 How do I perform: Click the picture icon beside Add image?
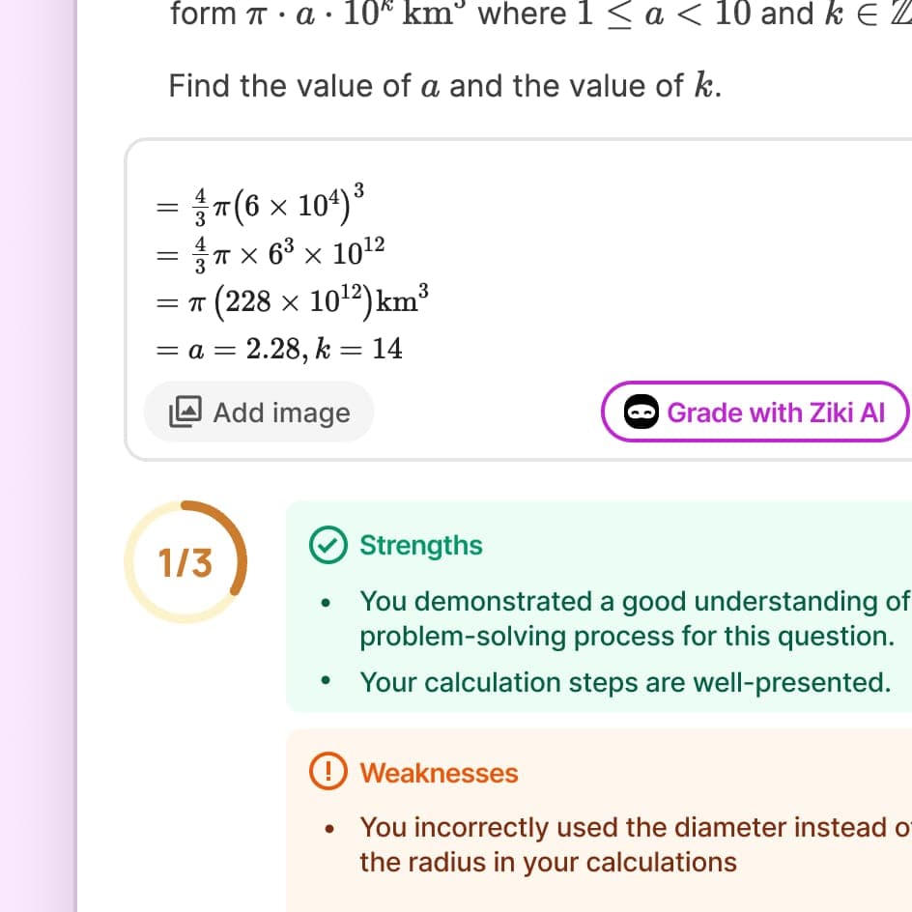coord(185,412)
